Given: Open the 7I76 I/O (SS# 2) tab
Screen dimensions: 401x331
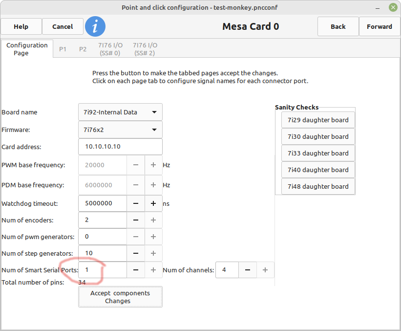Looking at the screenshot, I should pyautogui.click(x=145, y=49).
